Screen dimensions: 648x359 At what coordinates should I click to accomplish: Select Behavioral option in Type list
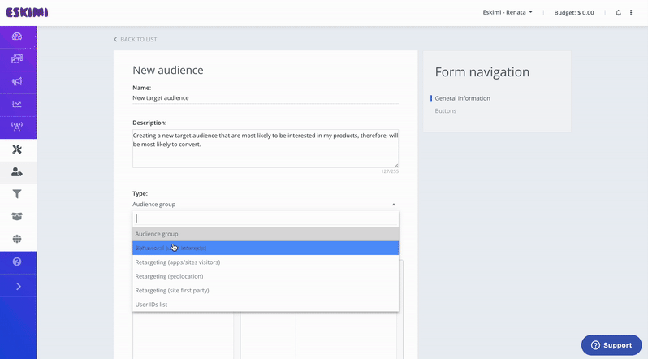[266, 248]
